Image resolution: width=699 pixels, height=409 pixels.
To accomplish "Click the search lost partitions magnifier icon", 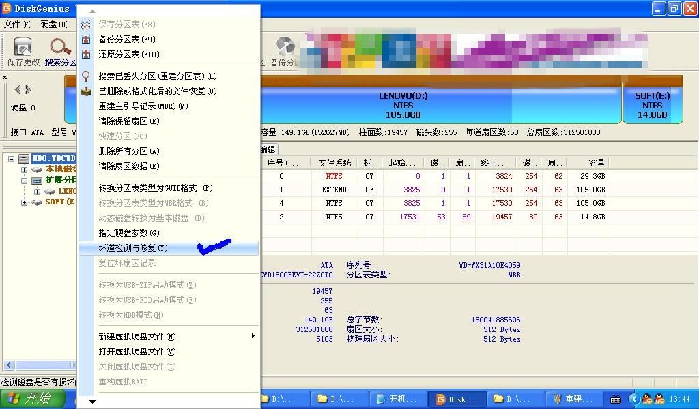I will [85, 76].
